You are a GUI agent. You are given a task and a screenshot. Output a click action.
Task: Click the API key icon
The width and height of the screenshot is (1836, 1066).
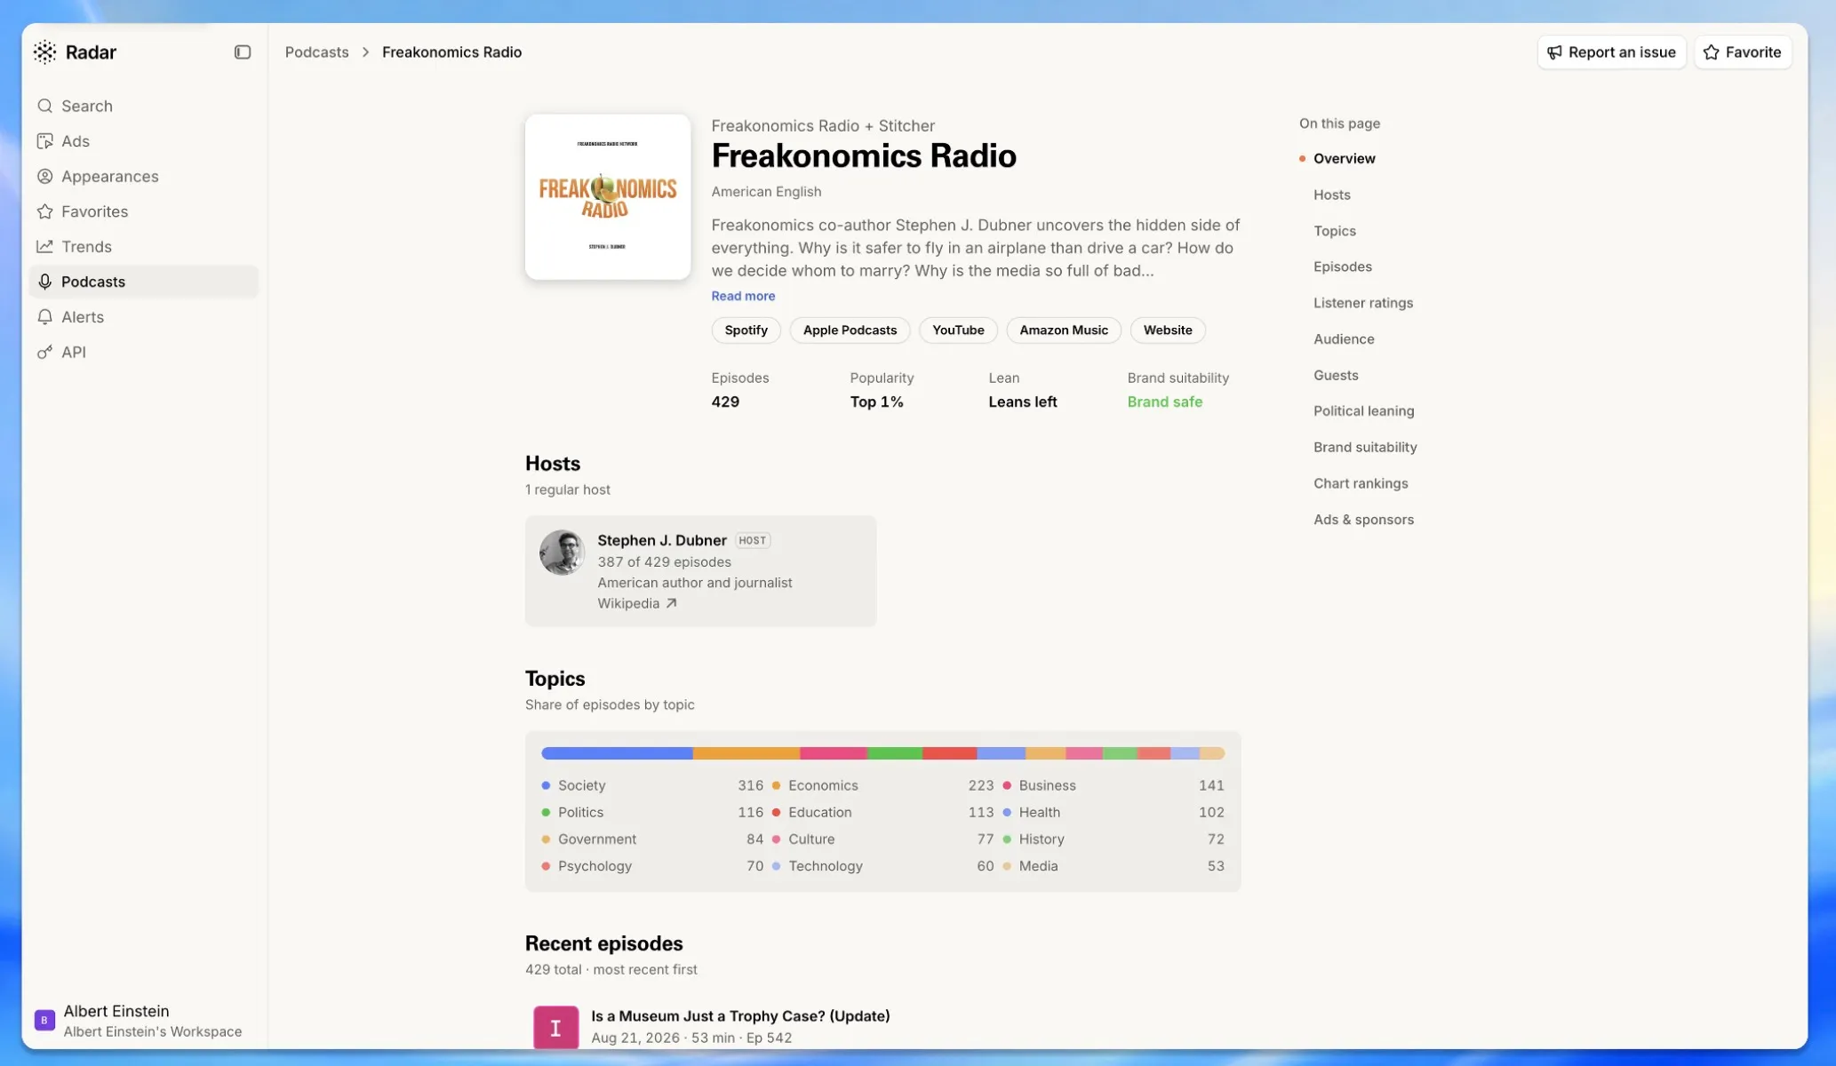point(44,353)
